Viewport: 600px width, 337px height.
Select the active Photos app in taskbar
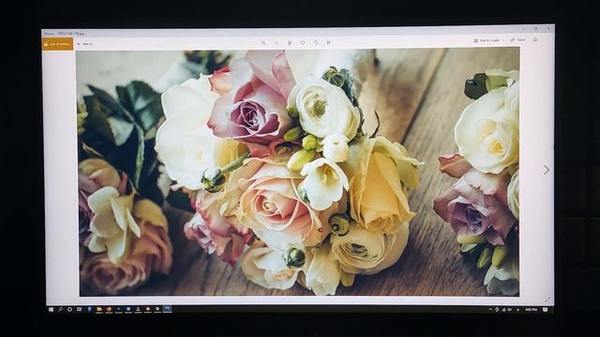[x=167, y=309]
